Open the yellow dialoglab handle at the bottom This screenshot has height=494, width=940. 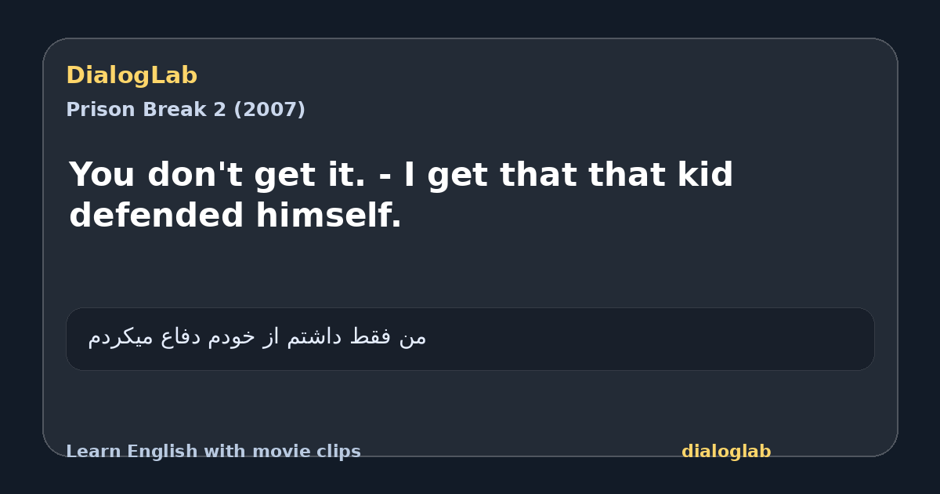point(726,452)
